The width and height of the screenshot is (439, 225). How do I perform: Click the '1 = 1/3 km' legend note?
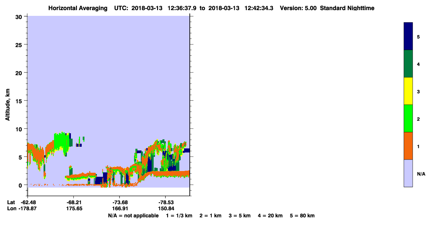(179, 216)
